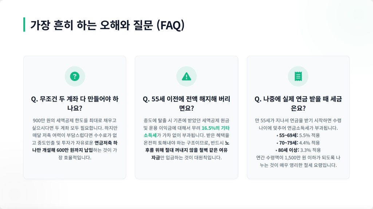Click the green 16.5% 기타소득세 highlighted text
Screen dimensions: 373x209
click(x=186, y=131)
